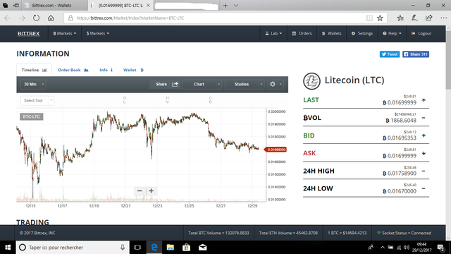The width and height of the screenshot is (451, 254).
Task: Go to browser home page
Action: pyautogui.click(x=51, y=18)
